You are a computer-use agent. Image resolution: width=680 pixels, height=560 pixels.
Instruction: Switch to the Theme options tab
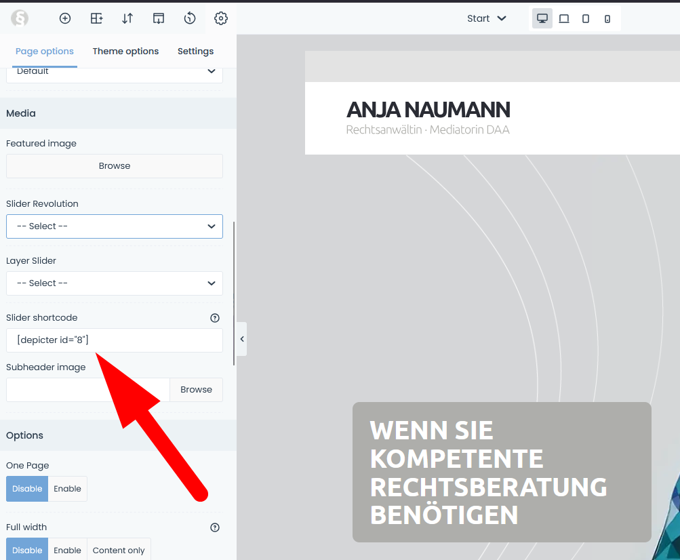tap(125, 51)
